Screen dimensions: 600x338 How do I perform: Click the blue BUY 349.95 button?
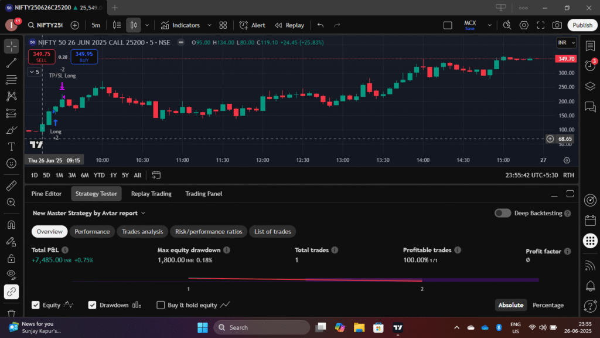(x=84, y=57)
